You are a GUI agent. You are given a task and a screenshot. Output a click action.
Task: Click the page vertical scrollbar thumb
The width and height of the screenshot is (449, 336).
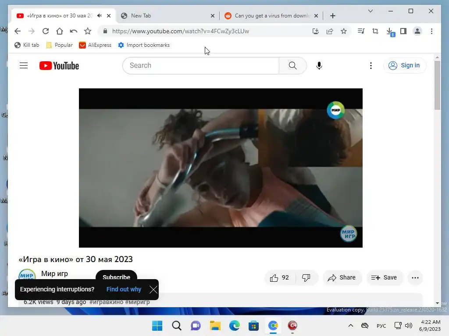[437, 85]
